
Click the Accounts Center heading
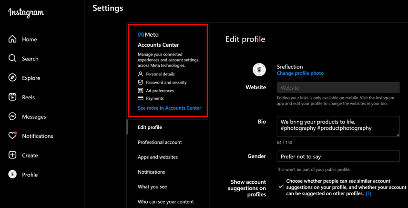(x=158, y=45)
